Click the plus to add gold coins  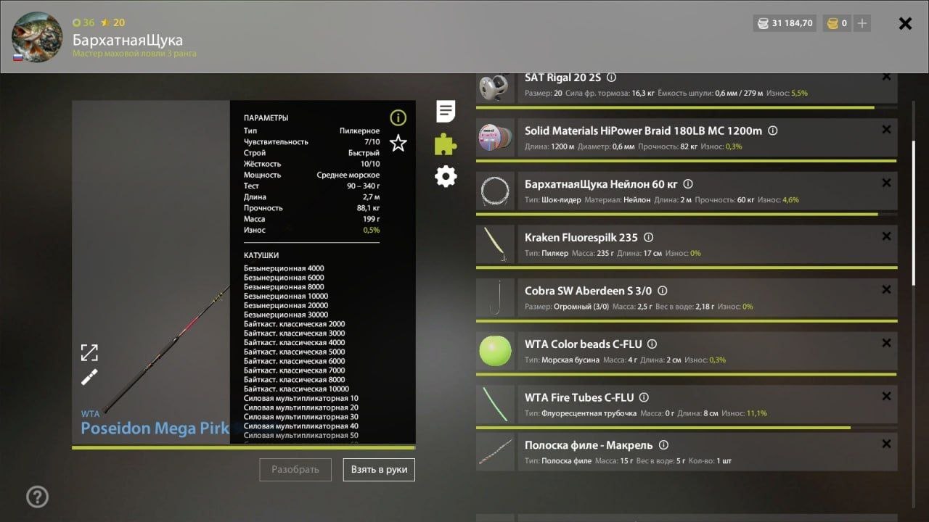point(862,23)
